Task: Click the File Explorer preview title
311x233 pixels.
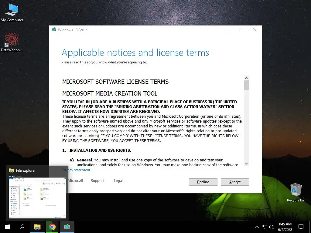Action: click(26, 171)
